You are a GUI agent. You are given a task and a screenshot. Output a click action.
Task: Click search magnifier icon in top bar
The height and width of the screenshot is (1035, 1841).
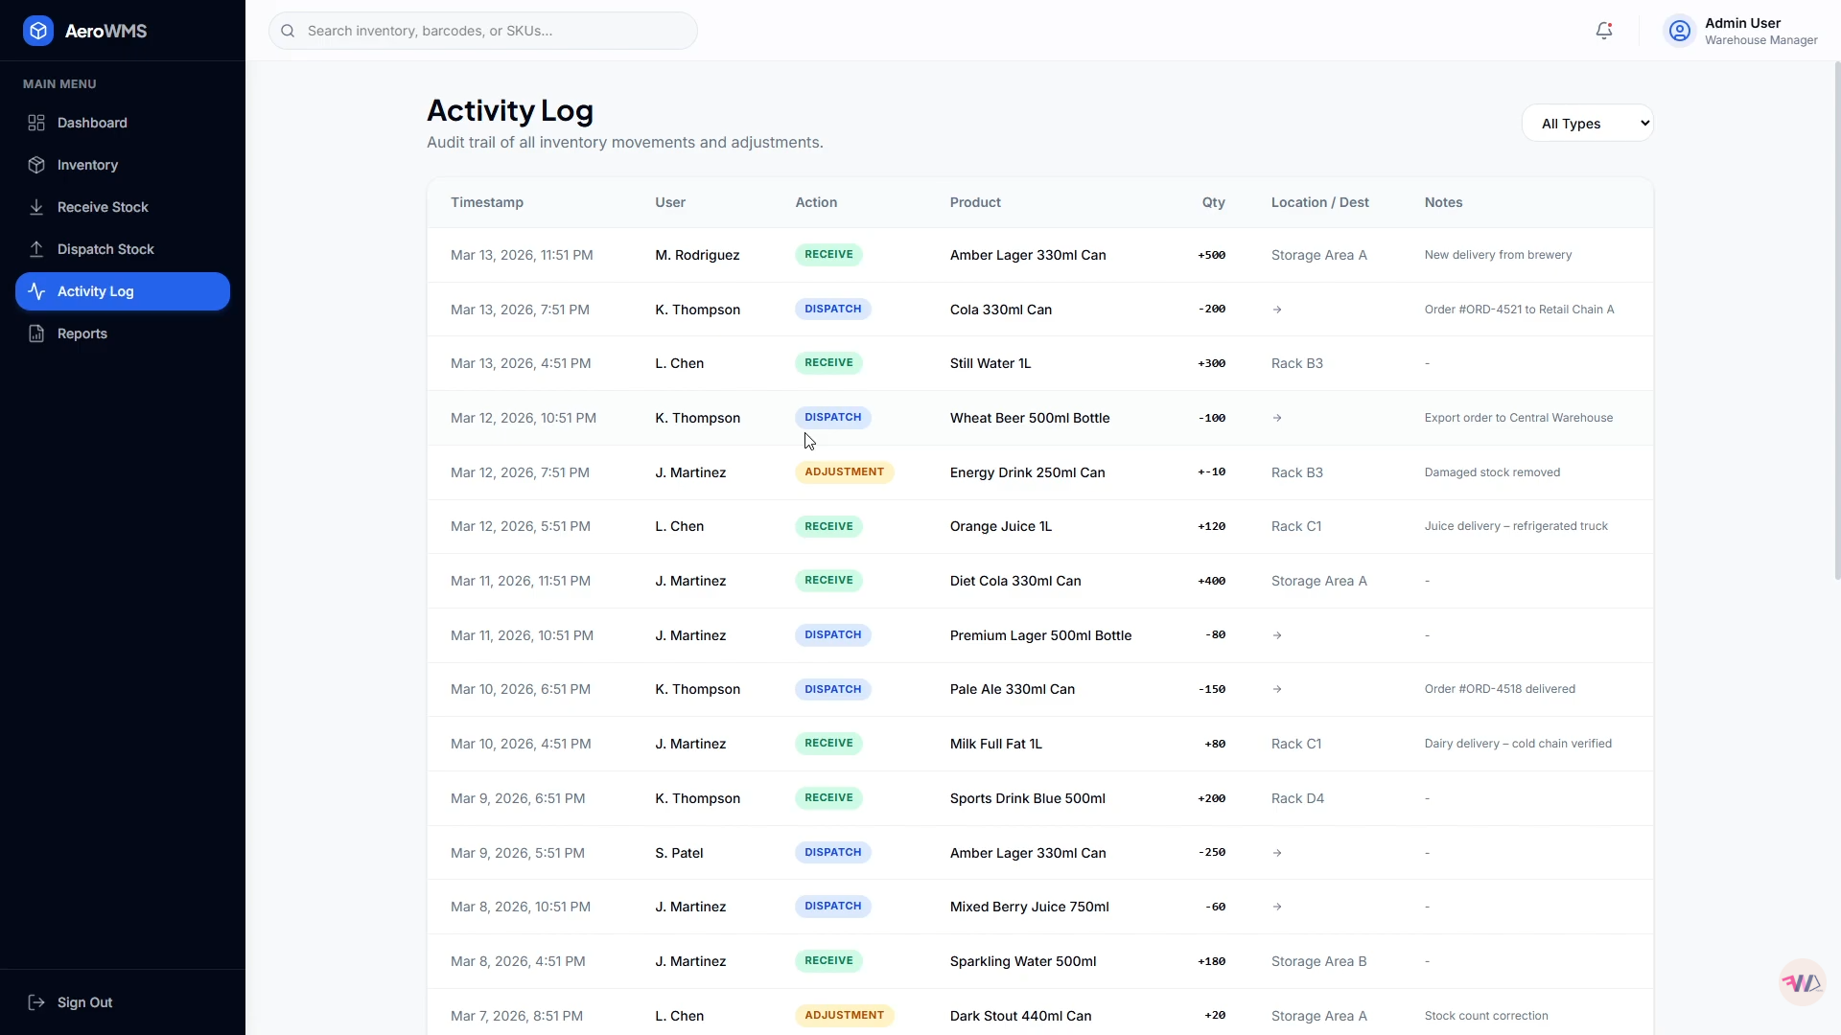click(x=288, y=31)
